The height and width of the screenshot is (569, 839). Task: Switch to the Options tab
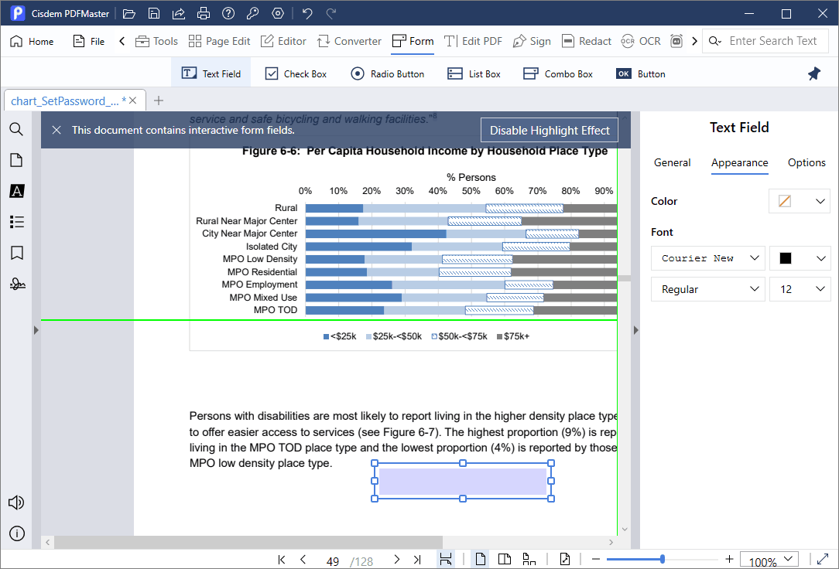click(806, 162)
